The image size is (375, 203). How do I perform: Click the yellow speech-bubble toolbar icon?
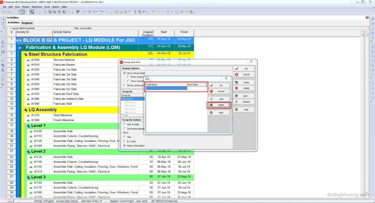tap(181, 12)
